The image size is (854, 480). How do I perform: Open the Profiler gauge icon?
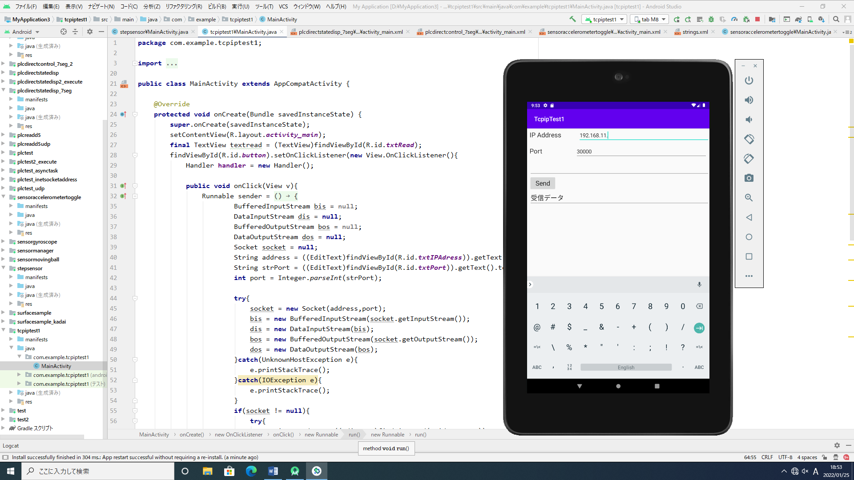click(734, 19)
